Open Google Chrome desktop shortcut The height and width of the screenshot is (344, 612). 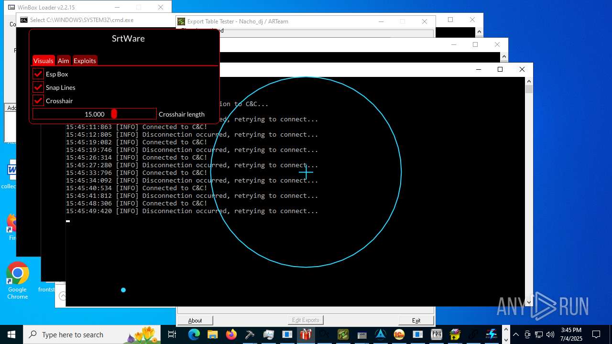pyautogui.click(x=18, y=281)
